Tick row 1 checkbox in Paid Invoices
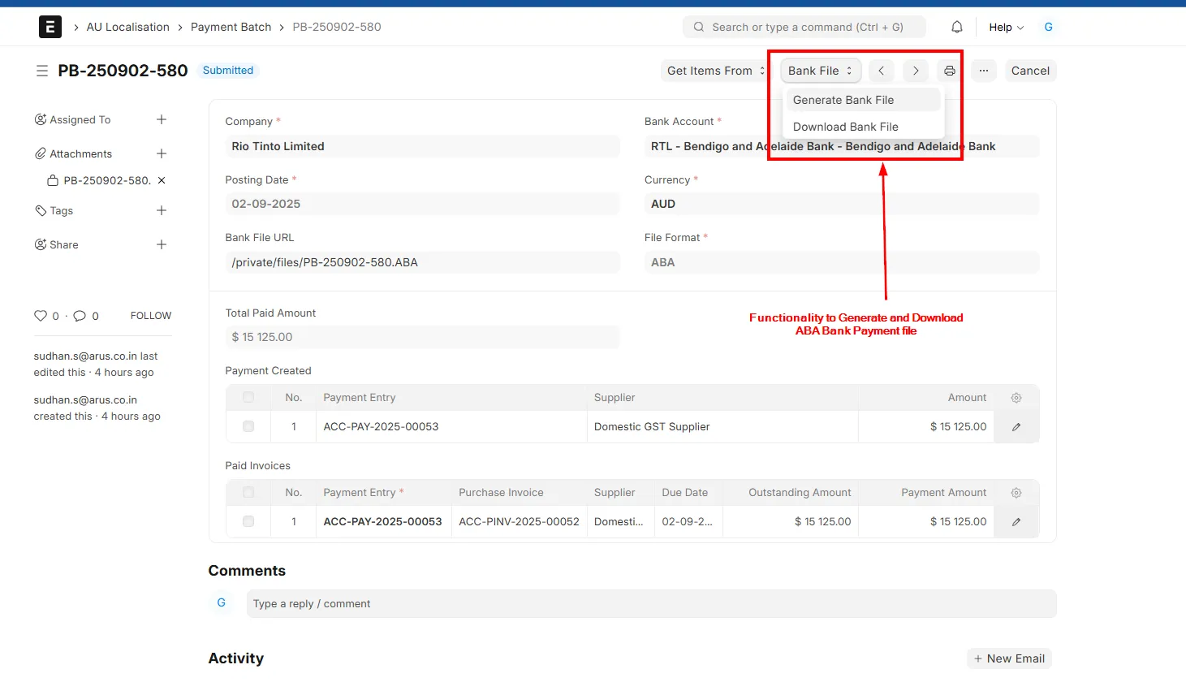This screenshot has height=682, width=1186. (x=248, y=521)
